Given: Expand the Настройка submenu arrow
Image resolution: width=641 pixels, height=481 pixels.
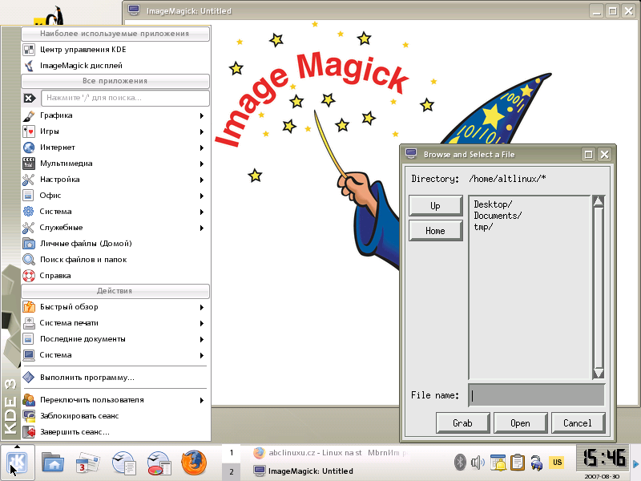Looking at the screenshot, I should 202,180.
